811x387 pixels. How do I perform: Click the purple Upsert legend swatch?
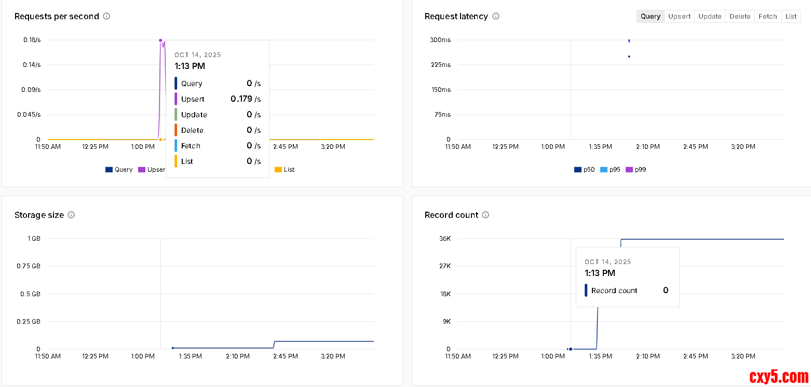142,170
